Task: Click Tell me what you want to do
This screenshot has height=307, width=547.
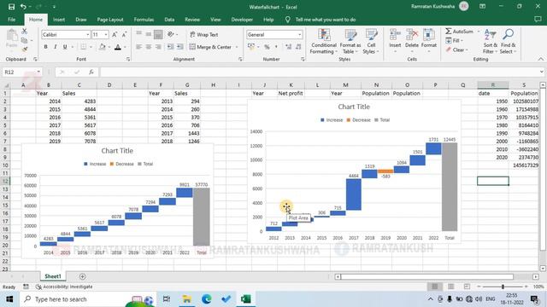Action: [x=325, y=20]
